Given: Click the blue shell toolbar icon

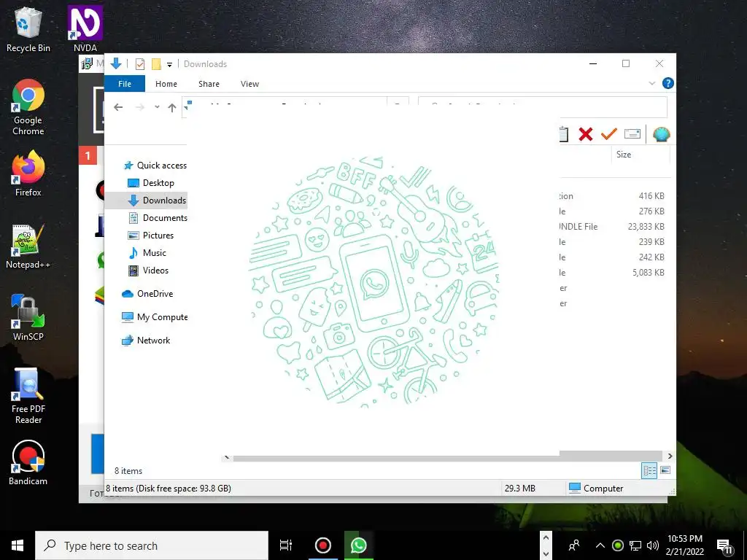Looking at the screenshot, I should (661, 134).
